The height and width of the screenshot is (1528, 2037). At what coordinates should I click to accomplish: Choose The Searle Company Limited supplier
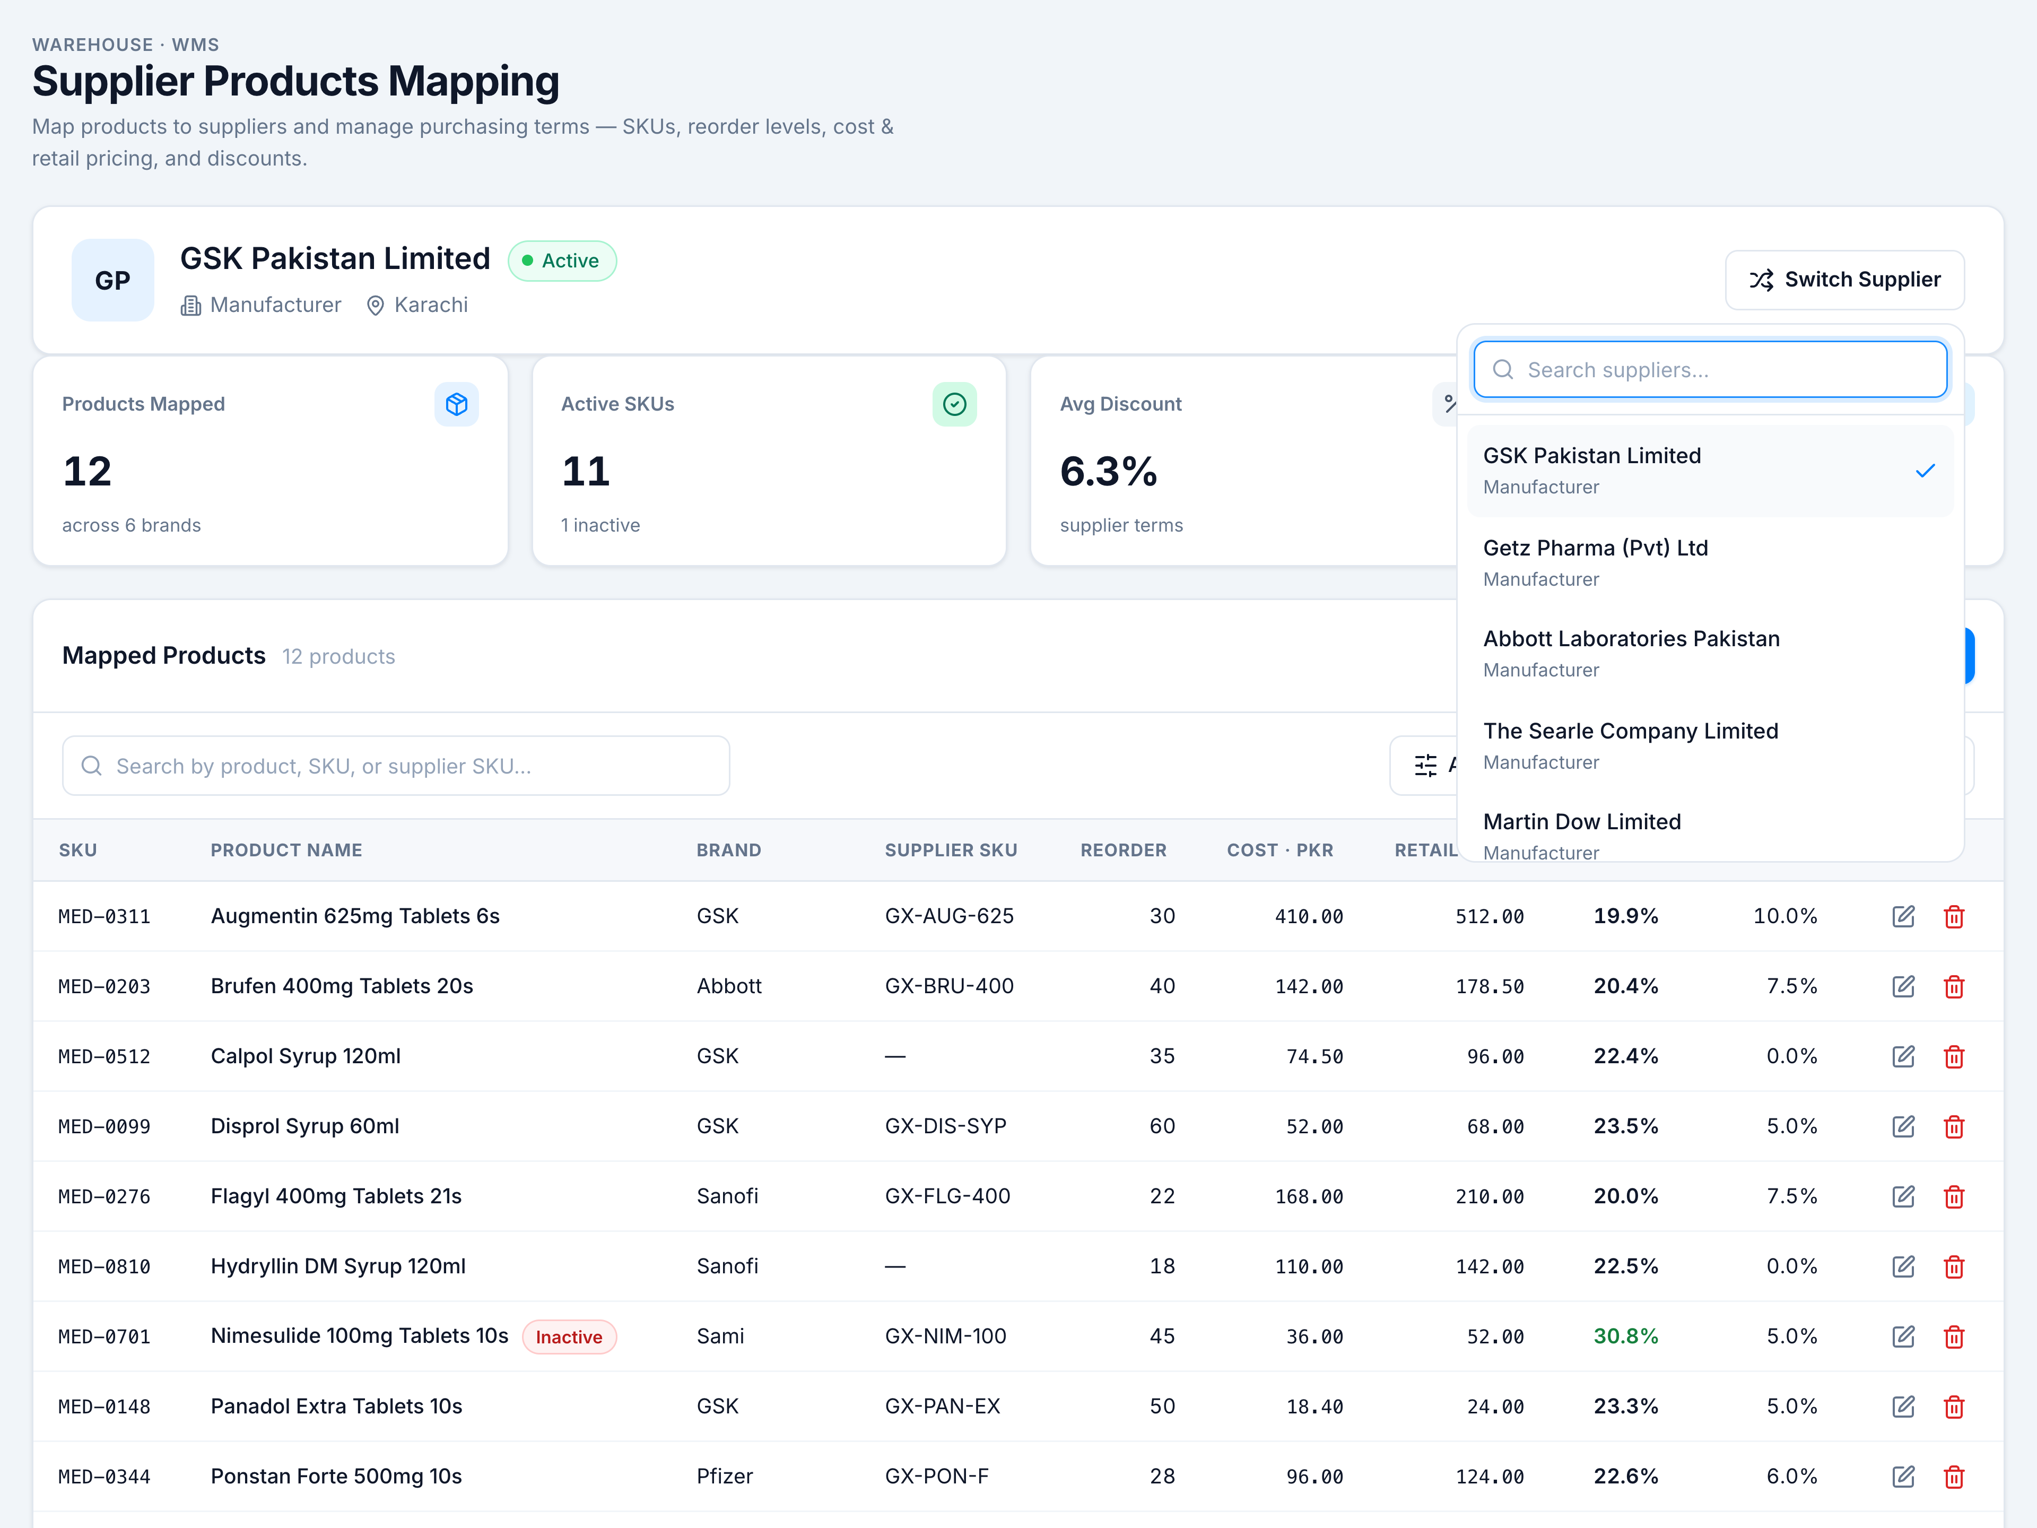pos(1710,746)
